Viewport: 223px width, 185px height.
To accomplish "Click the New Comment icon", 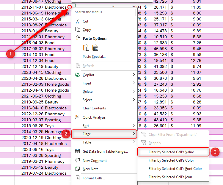I will pos(78,160).
